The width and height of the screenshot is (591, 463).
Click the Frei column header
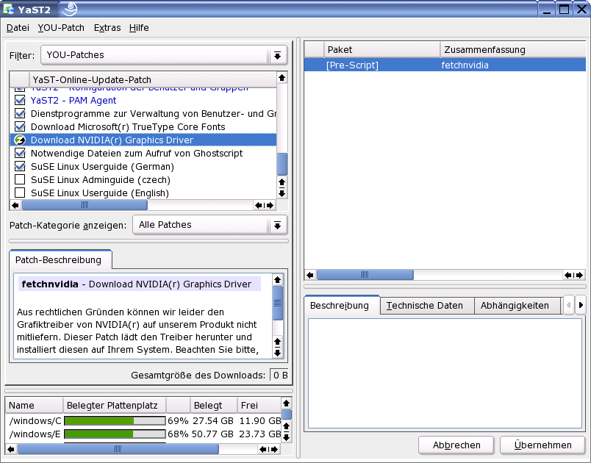tap(259, 406)
